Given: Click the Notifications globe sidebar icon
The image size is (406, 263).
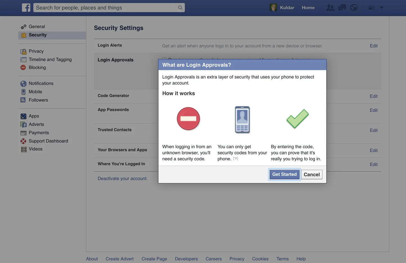Looking at the screenshot, I should [23, 84].
